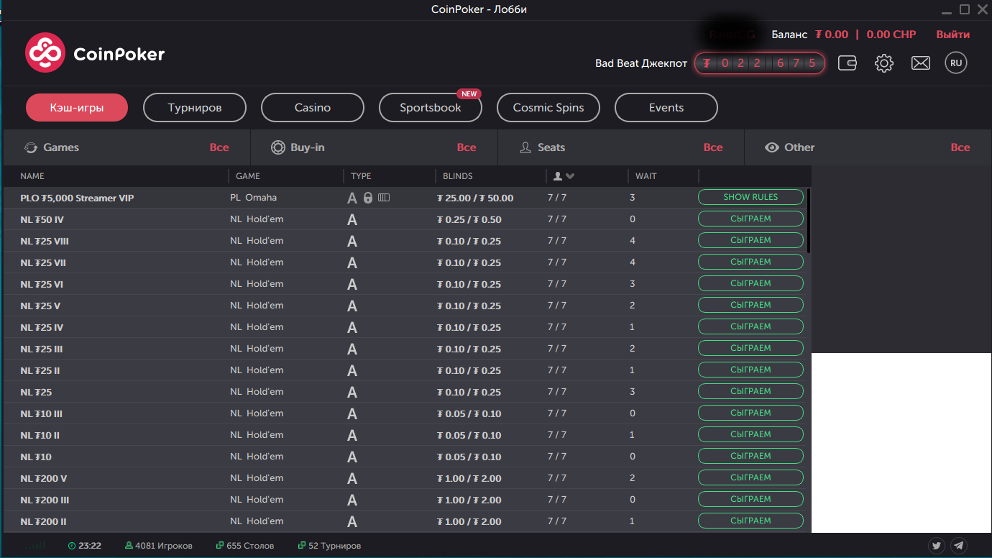Viewport: 992px width, 558px height.
Task: Click the balance amount ₮ 0.00
Action: coord(831,35)
